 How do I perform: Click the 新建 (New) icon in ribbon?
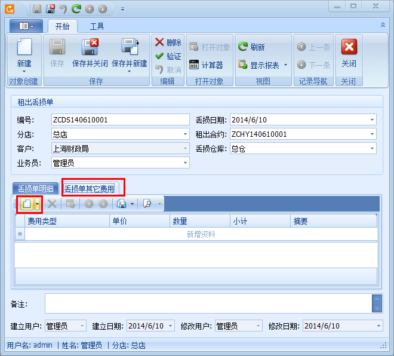[24, 49]
